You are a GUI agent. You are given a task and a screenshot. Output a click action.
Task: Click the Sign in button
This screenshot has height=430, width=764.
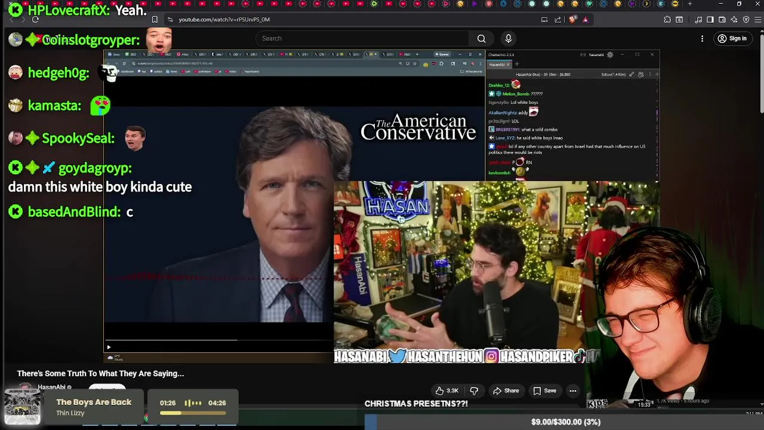coord(732,39)
